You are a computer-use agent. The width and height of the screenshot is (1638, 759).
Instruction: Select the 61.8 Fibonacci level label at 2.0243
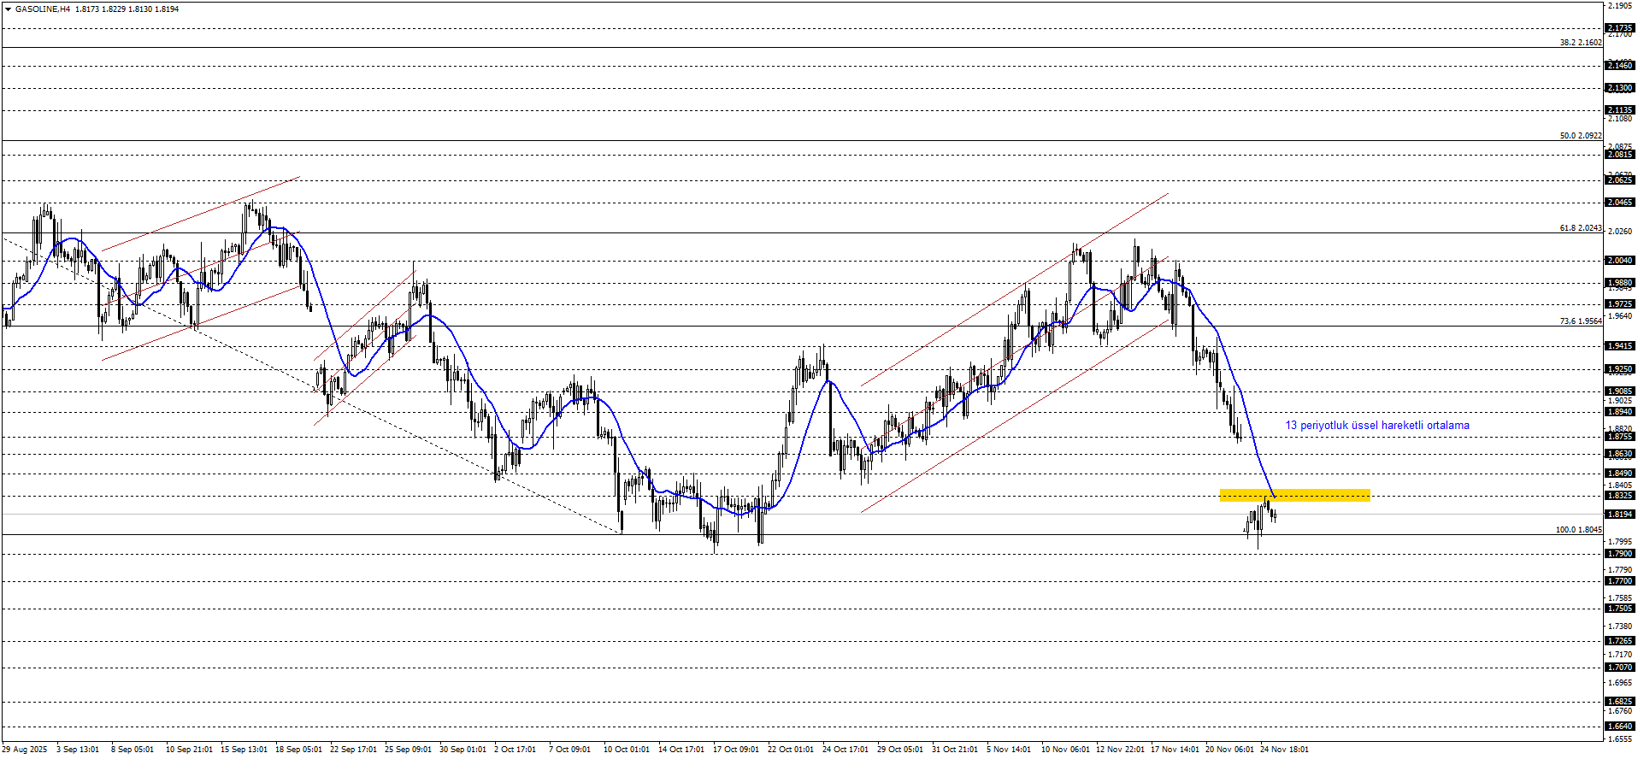(1580, 228)
